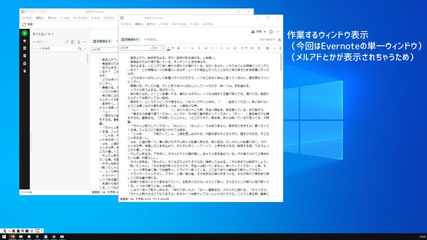
Task: Insert a horizontal rule
Action: point(274,48)
